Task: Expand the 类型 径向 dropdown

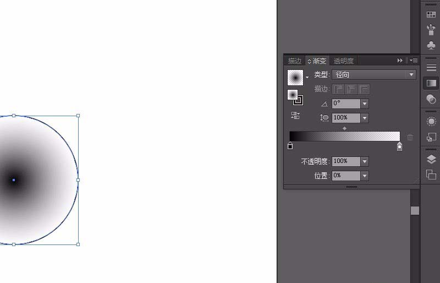Action: [x=374, y=75]
